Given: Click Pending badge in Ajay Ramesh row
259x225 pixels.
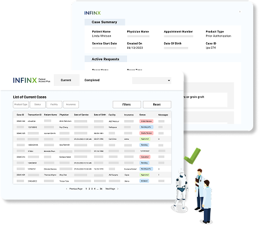Looking at the screenshot, I should [x=144, y=145].
